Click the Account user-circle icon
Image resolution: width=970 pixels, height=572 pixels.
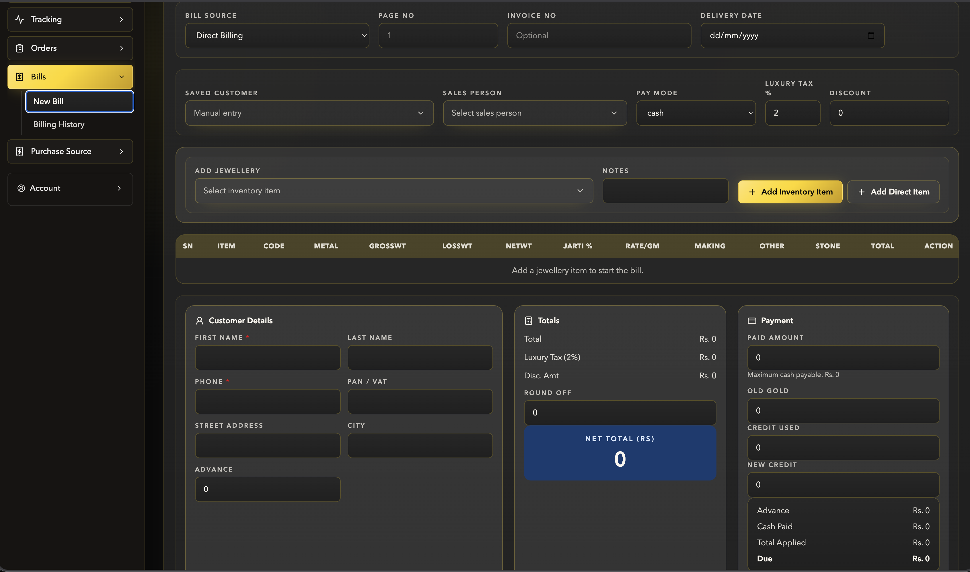coord(21,188)
